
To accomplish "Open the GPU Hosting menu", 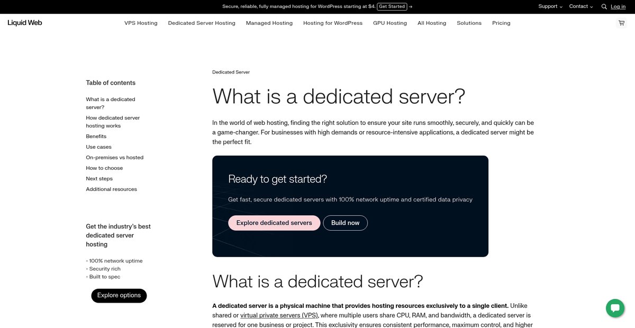I will 390,23.
